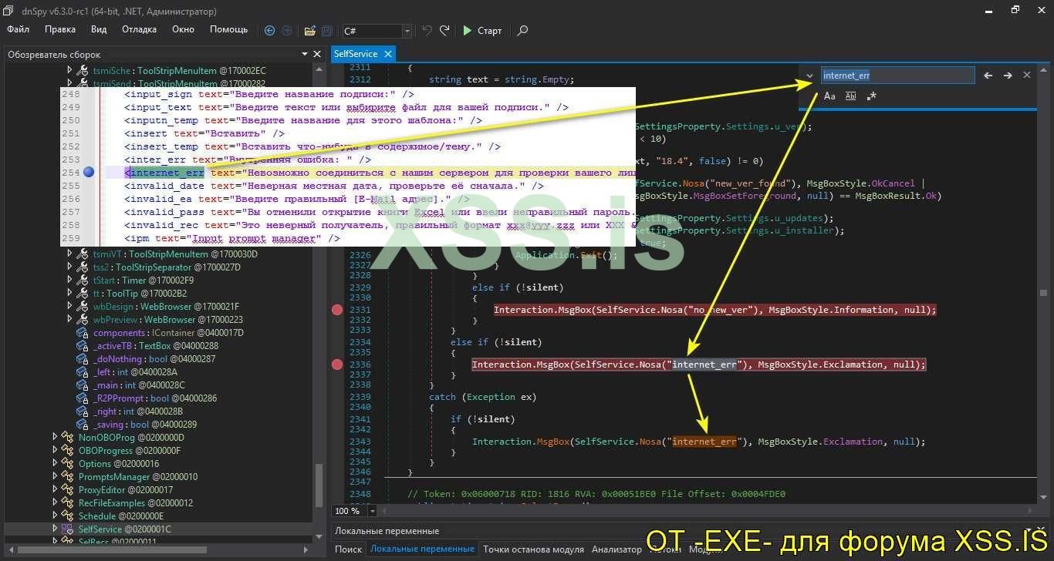Click the field icon of _activeTB
This screenshot has width=1054, height=561.
click(83, 346)
